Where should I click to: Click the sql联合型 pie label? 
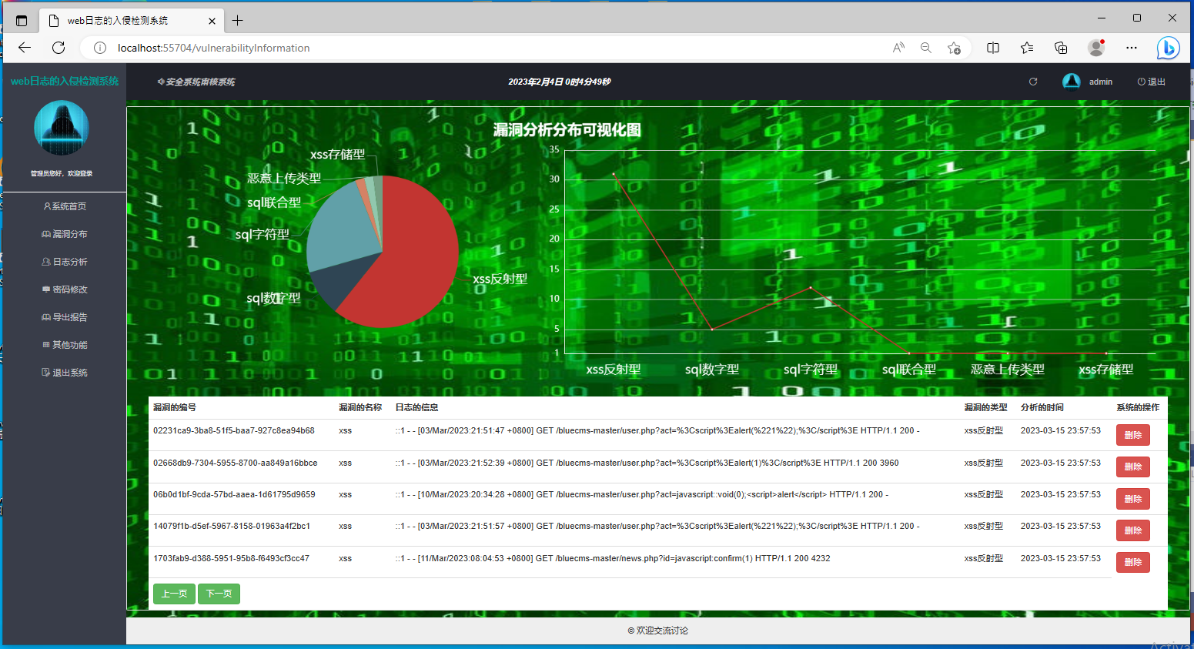274,202
